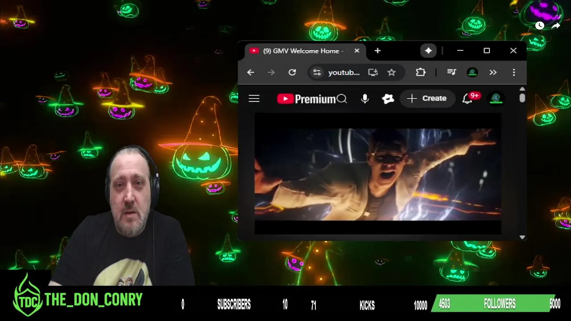The width and height of the screenshot is (571, 321).
Task: Open site information icon in address bar
Action: click(x=317, y=72)
